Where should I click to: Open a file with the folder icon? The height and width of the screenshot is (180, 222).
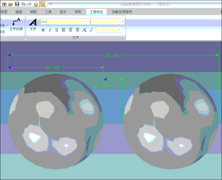11,4
